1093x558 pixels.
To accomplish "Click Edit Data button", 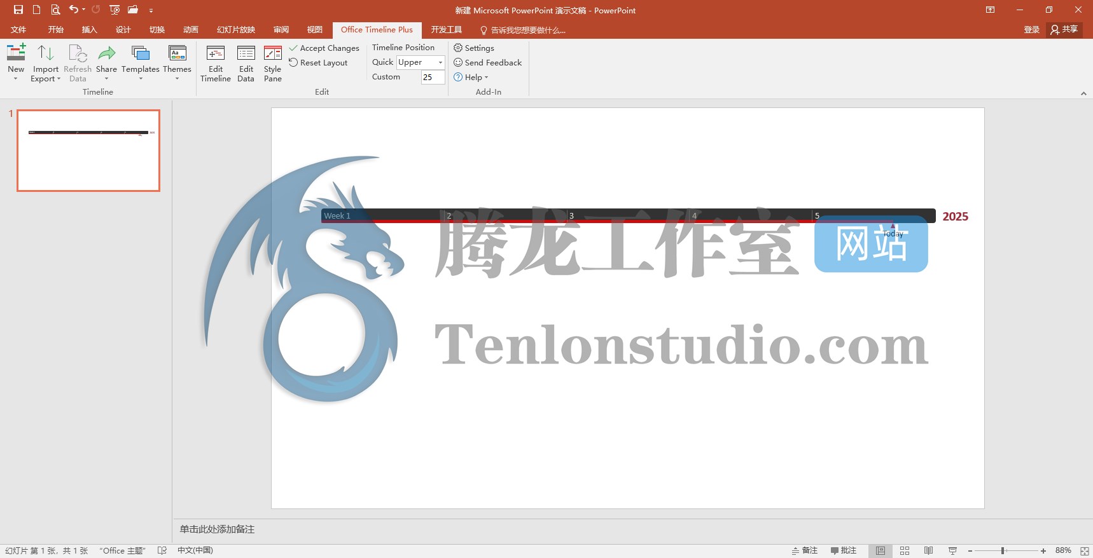I will (246, 64).
